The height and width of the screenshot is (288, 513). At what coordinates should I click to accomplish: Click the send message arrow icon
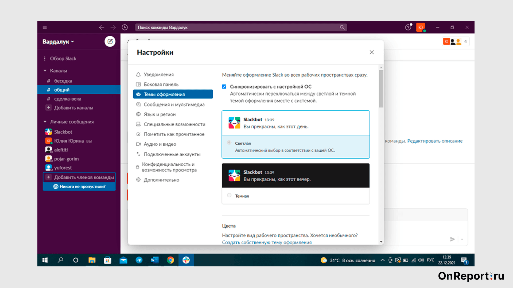point(452,239)
